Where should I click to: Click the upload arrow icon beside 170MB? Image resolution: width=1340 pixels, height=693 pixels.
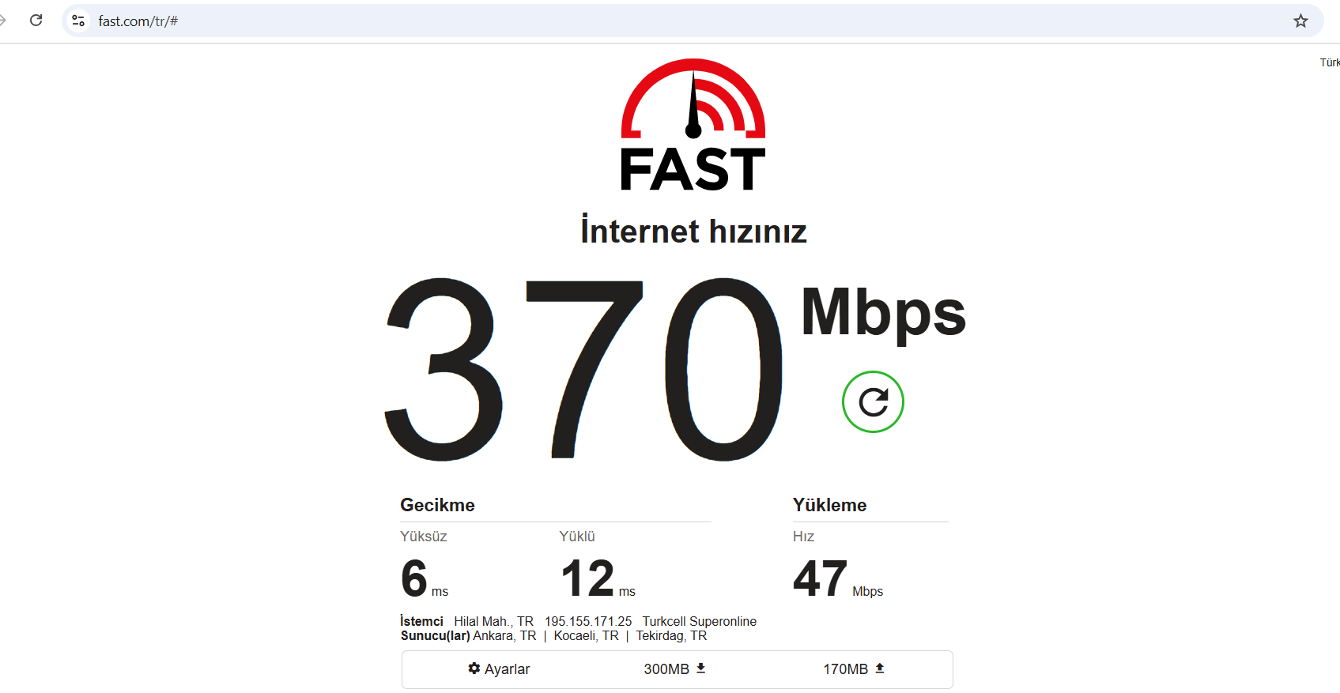pyautogui.click(x=880, y=669)
